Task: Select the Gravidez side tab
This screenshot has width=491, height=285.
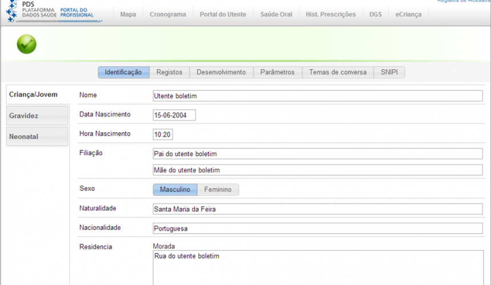Action: 37,116
